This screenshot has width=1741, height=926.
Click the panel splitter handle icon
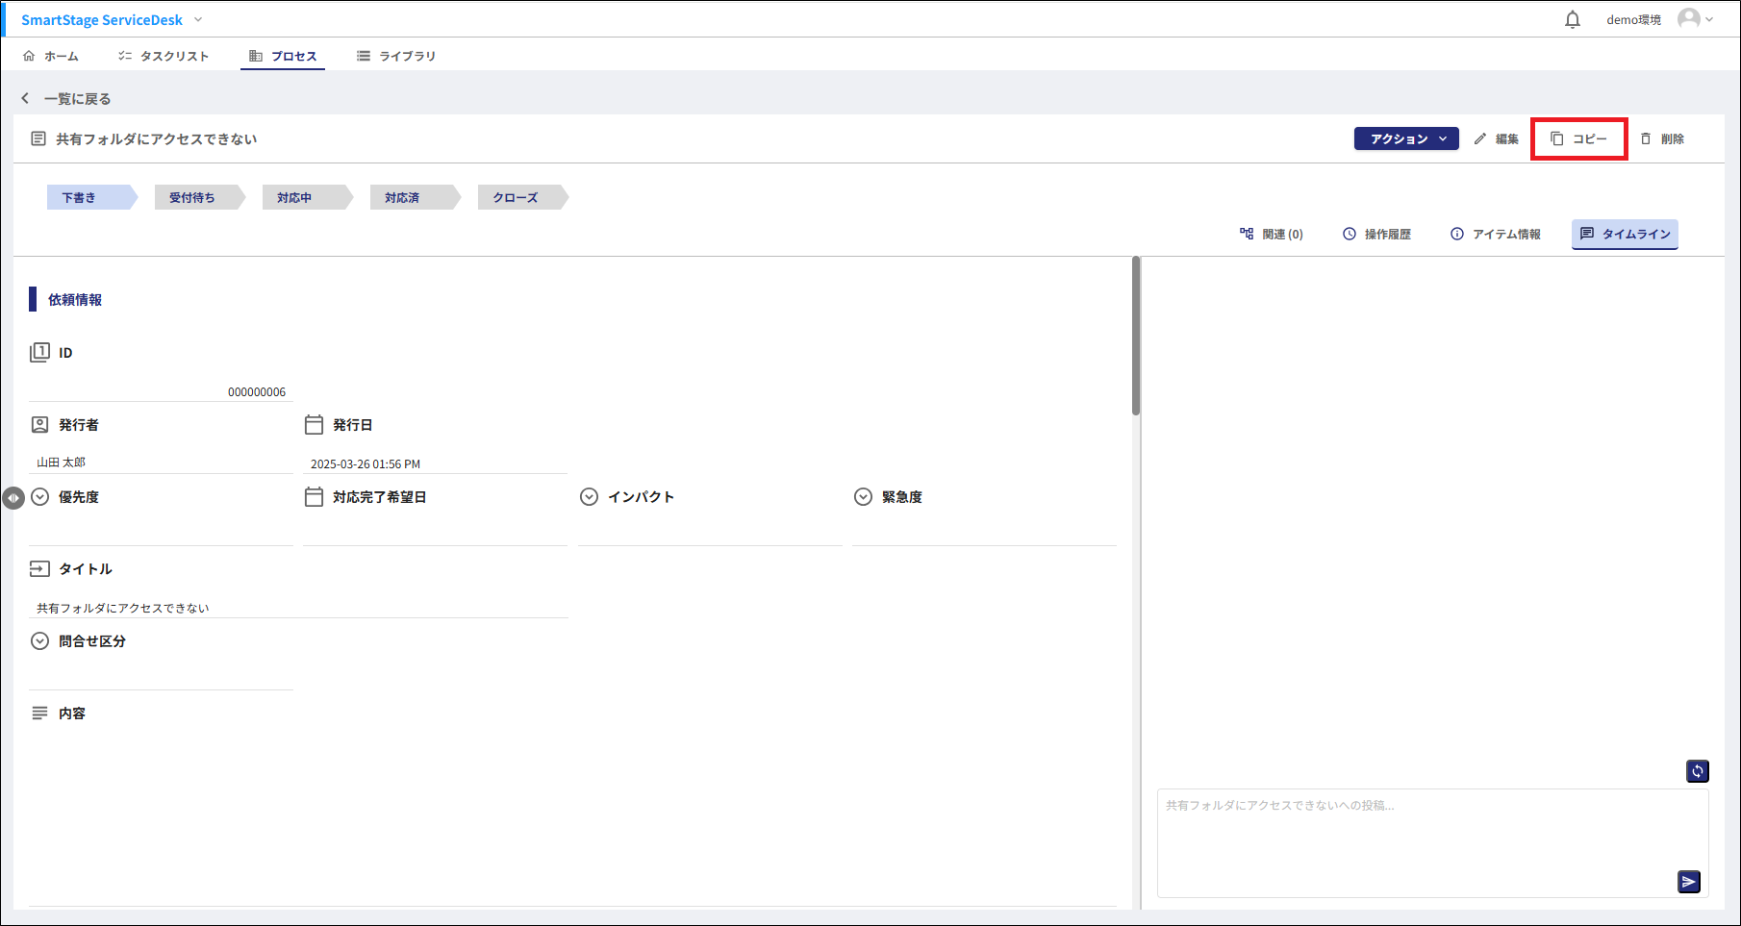click(x=13, y=498)
